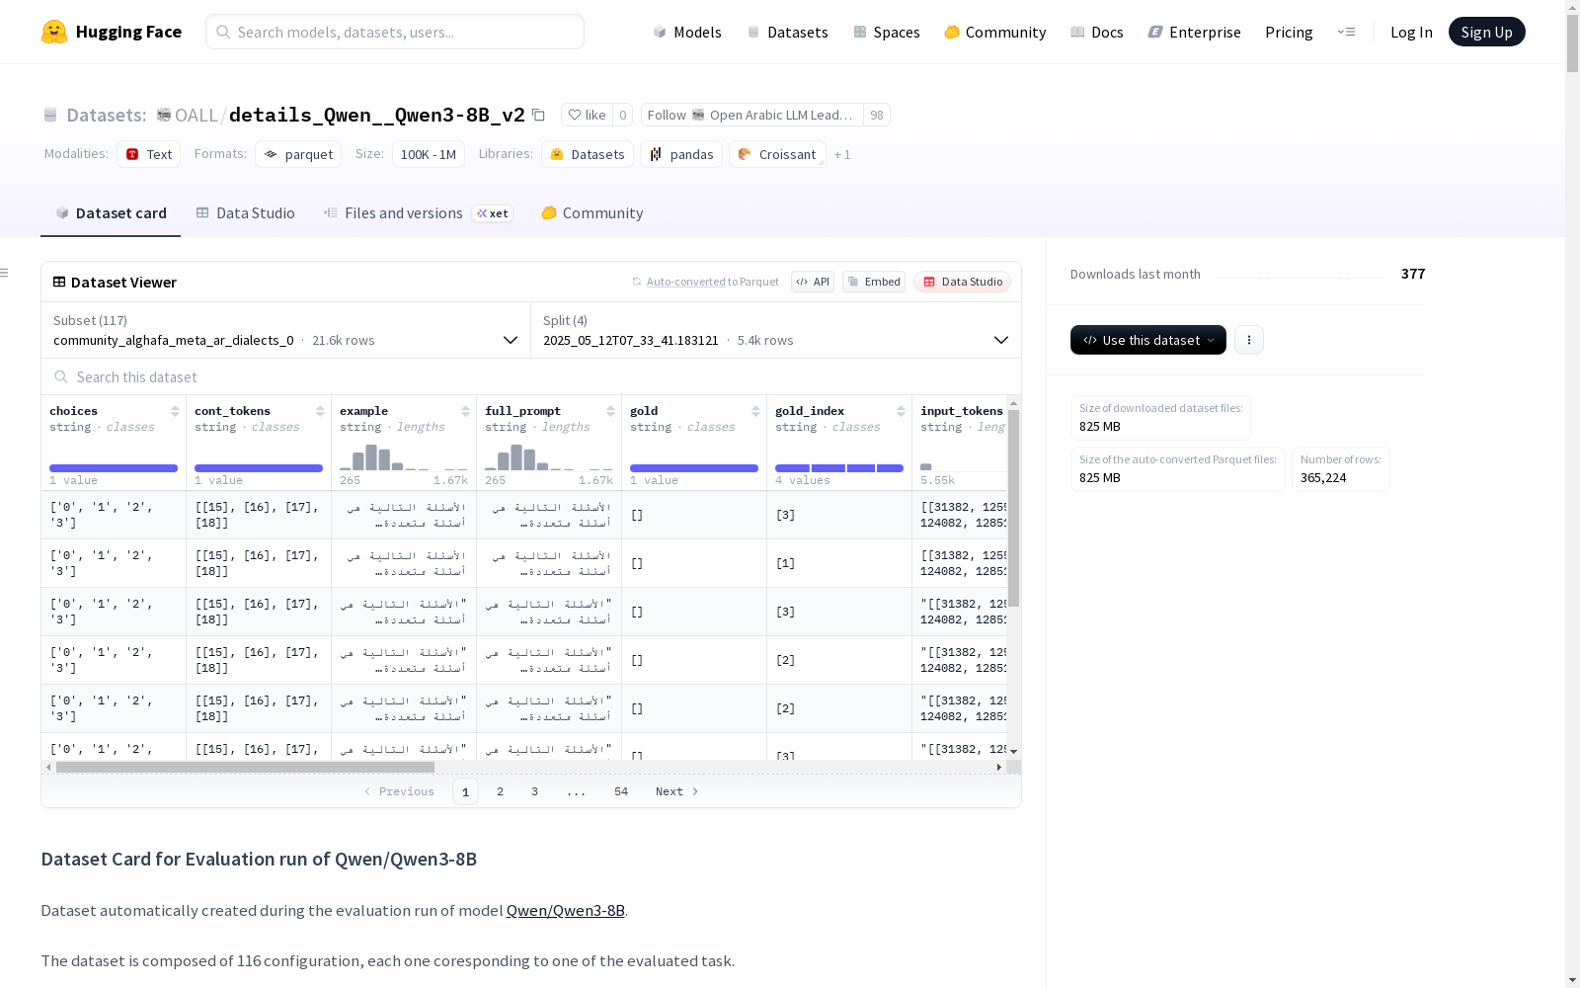Click the OALL organization avatar
The height and width of the screenshot is (988, 1580).
[x=164, y=115]
